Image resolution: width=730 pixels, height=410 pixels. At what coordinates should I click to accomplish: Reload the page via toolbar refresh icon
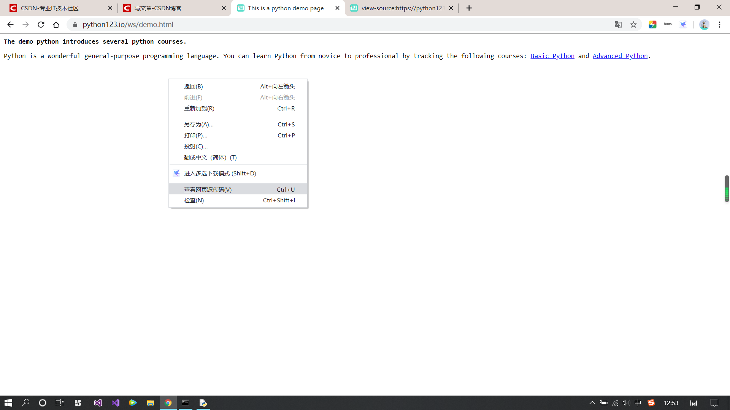41,25
